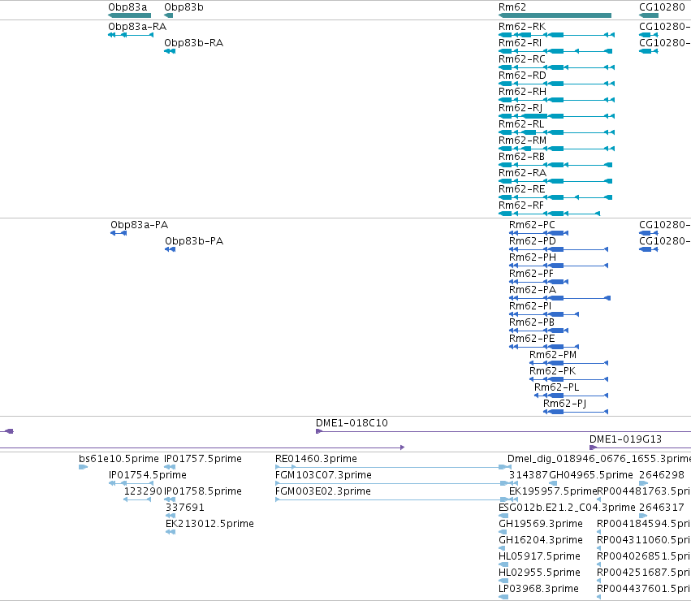Select the 123290 feature label
691x601 pixels.
point(143,491)
